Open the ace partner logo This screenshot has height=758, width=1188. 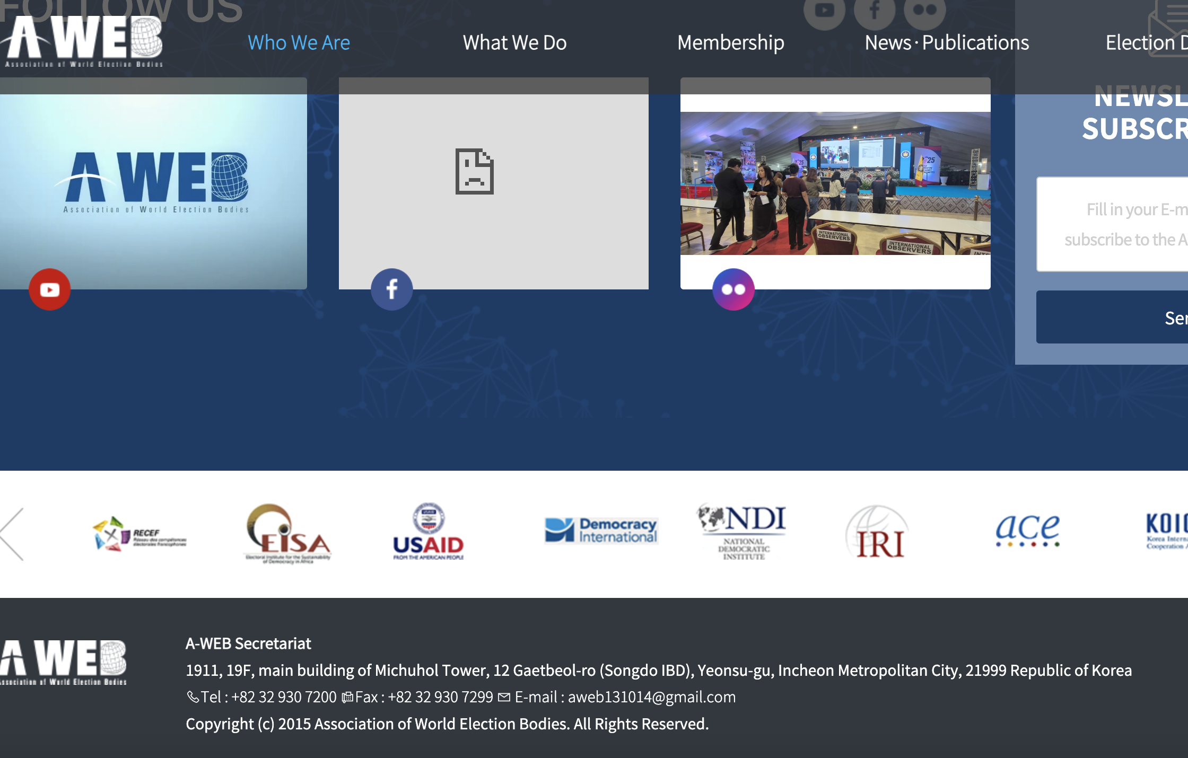[x=1027, y=530]
